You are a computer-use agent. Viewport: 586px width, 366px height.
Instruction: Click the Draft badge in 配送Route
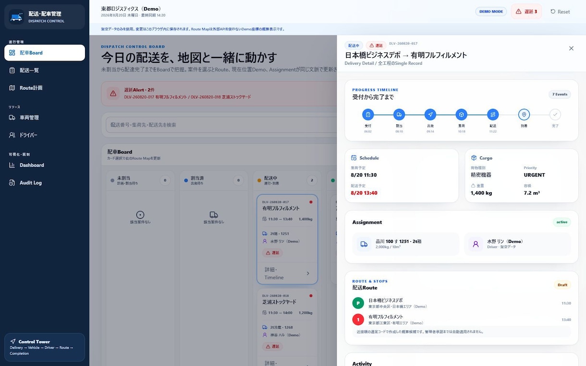tap(562, 285)
